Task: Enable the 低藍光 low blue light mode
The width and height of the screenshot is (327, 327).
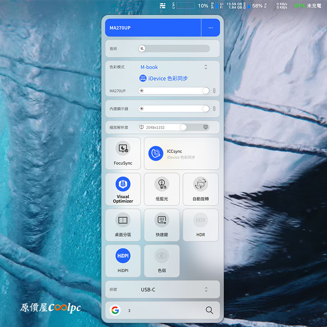Action: click(x=162, y=188)
